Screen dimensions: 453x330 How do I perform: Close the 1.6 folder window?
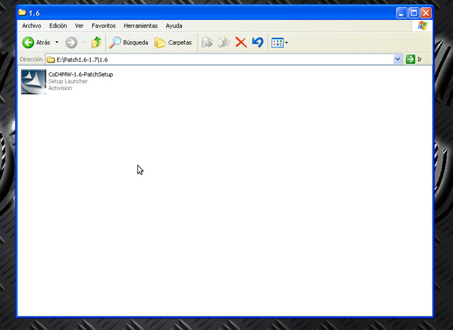tap(426, 13)
